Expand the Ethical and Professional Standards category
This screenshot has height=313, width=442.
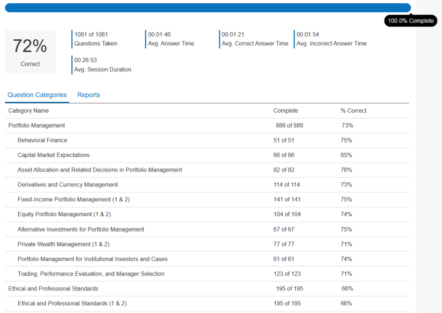pos(53,289)
